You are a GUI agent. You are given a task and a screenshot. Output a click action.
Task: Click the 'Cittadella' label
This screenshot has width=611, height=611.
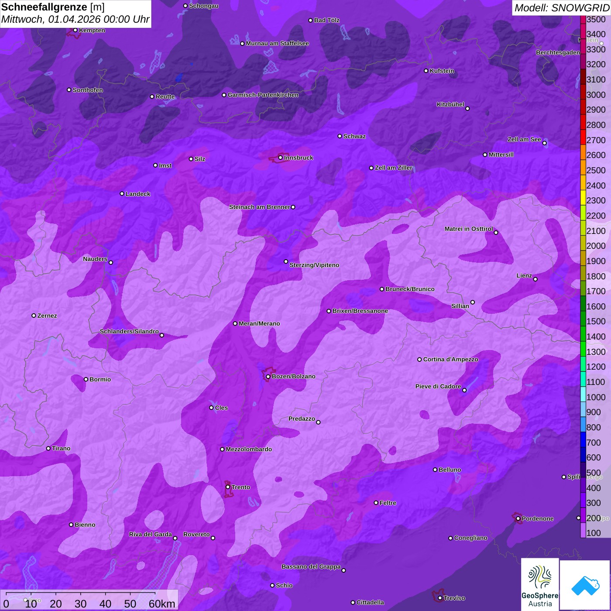coord(370,602)
